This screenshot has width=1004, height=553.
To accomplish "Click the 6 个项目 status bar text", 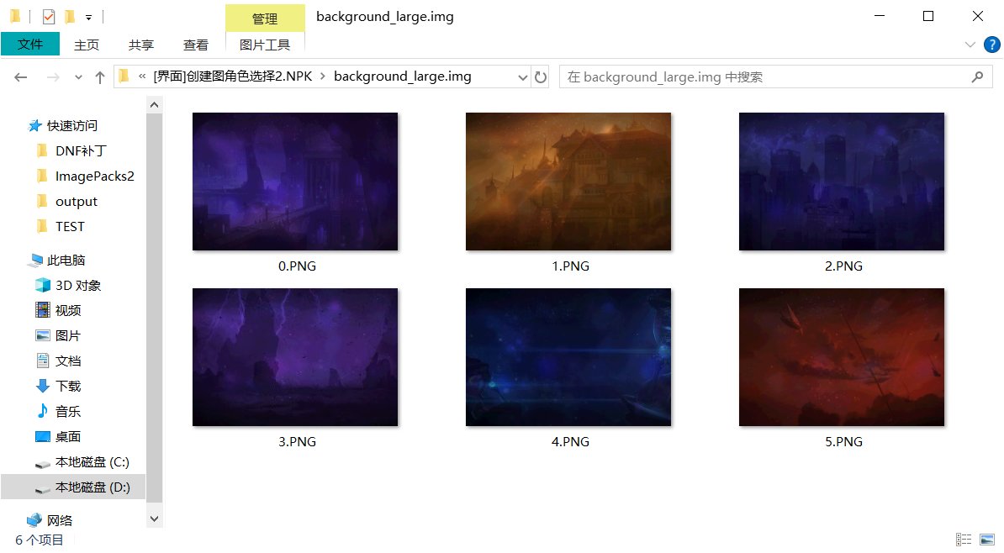I will [x=39, y=540].
